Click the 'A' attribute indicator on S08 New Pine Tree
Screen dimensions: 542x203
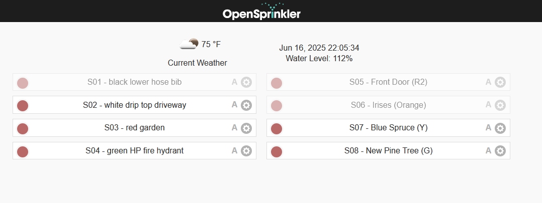click(488, 150)
